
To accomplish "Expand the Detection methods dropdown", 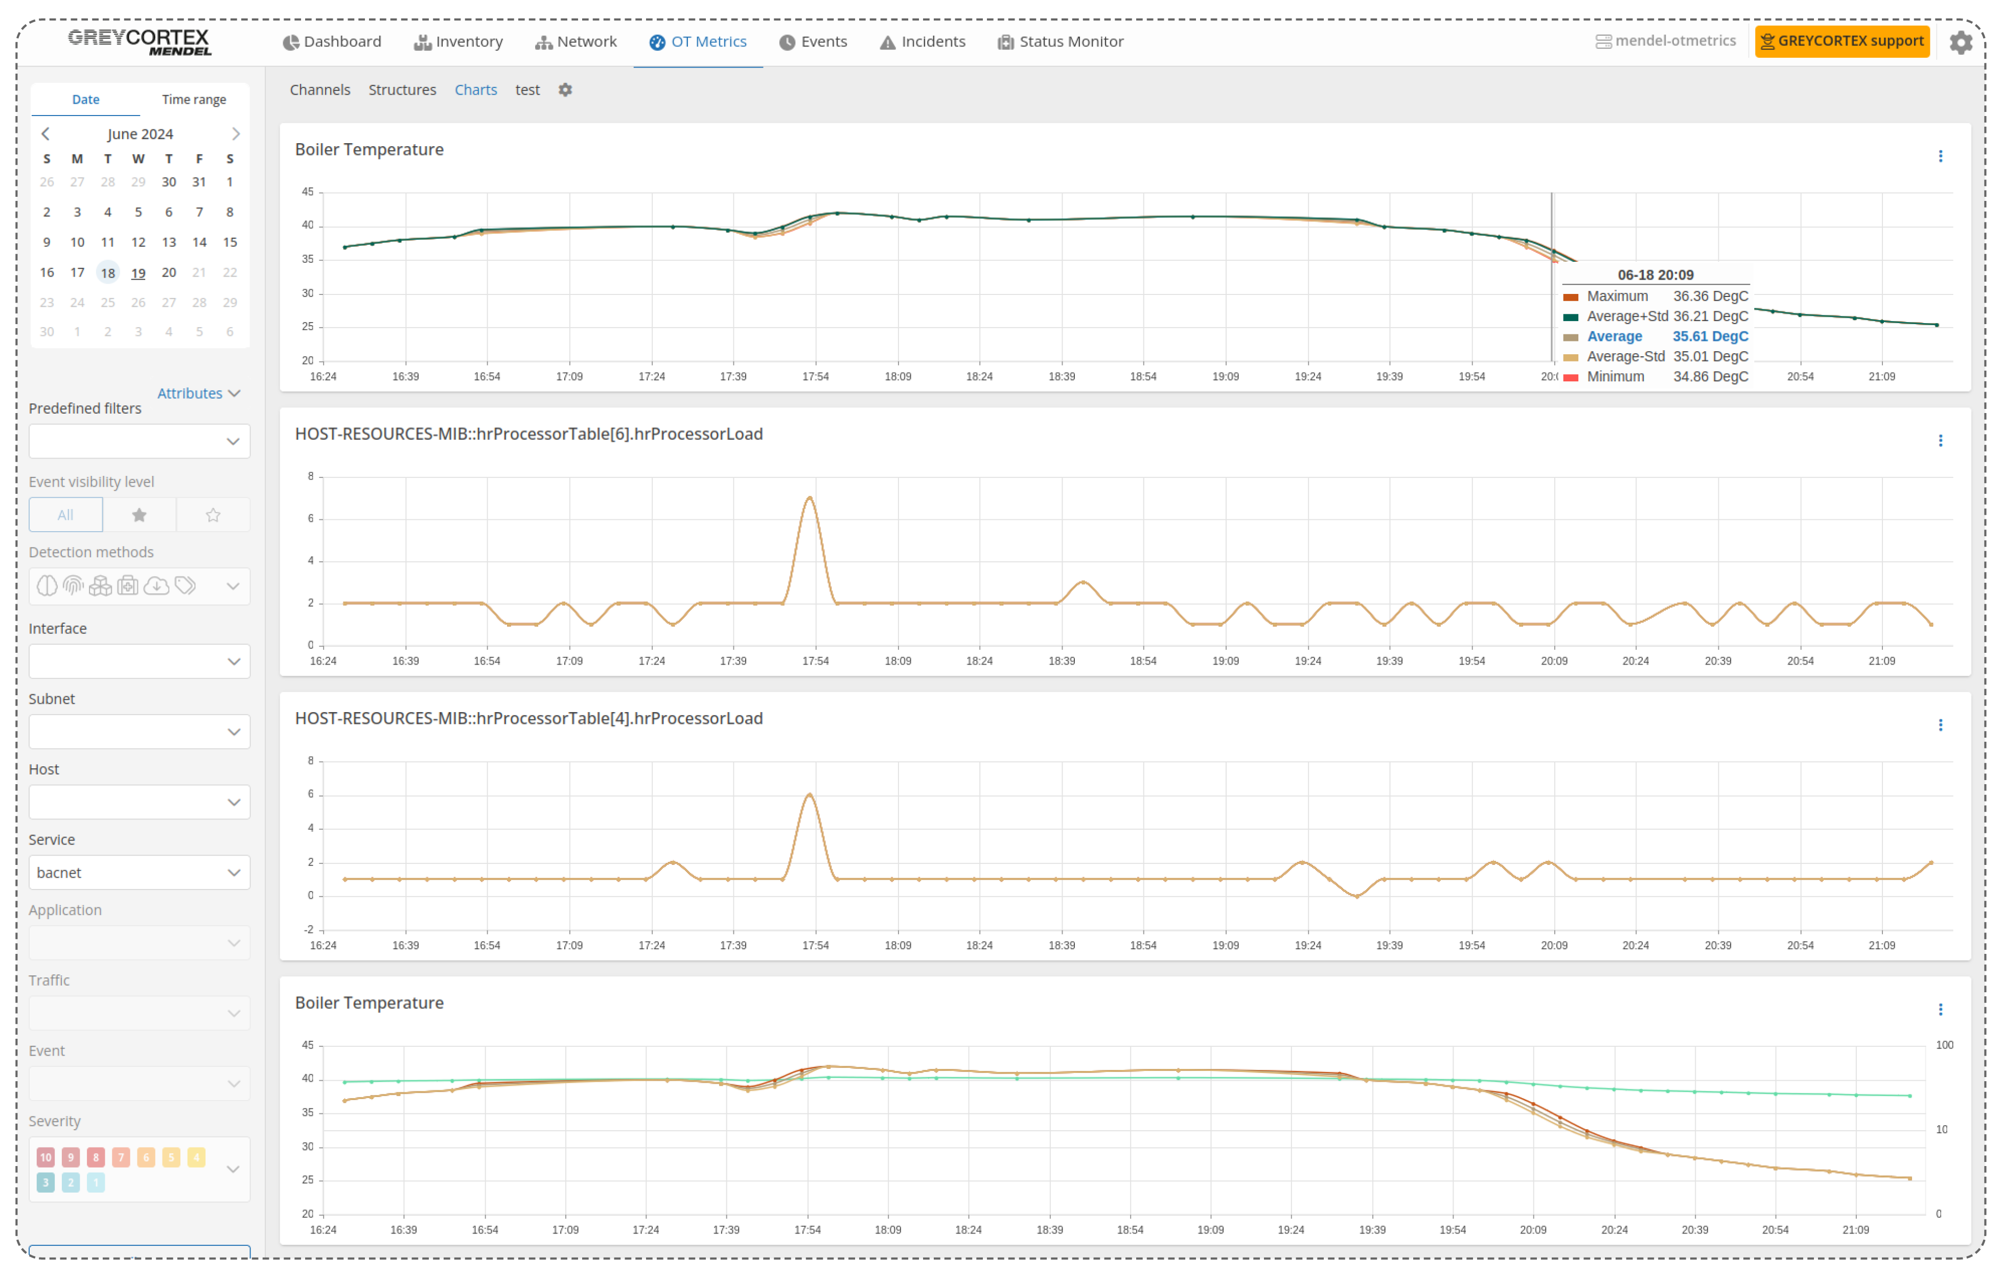I will click(x=233, y=586).
